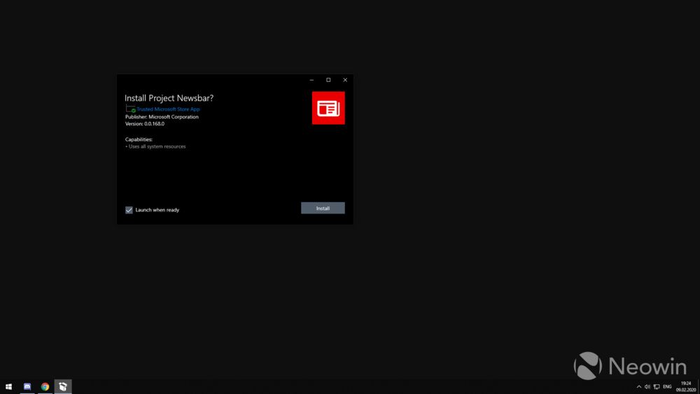Minimize the installer window
This screenshot has height=394, width=700.
[311, 80]
